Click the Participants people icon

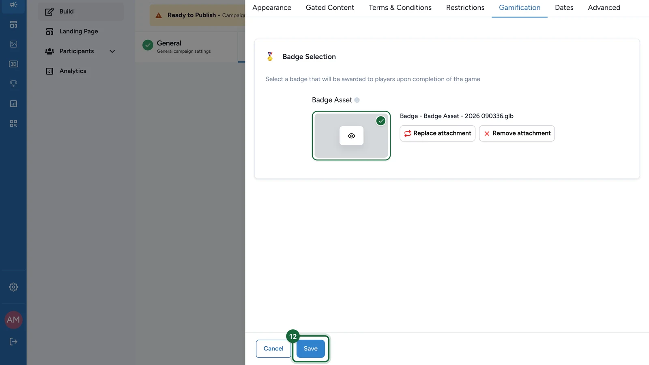click(x=49, y=51)
